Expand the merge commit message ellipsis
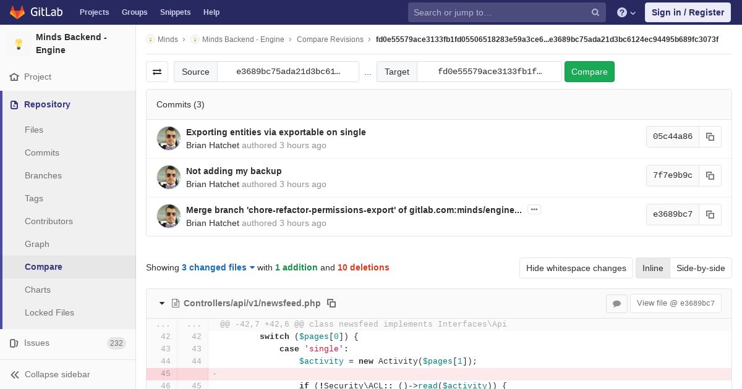The width and height of the screenshot is (742, 389). pos(534,210)
